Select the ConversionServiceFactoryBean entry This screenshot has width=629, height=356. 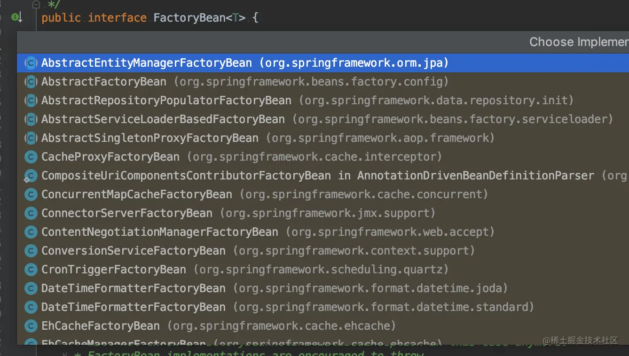(x=133, y=250)
